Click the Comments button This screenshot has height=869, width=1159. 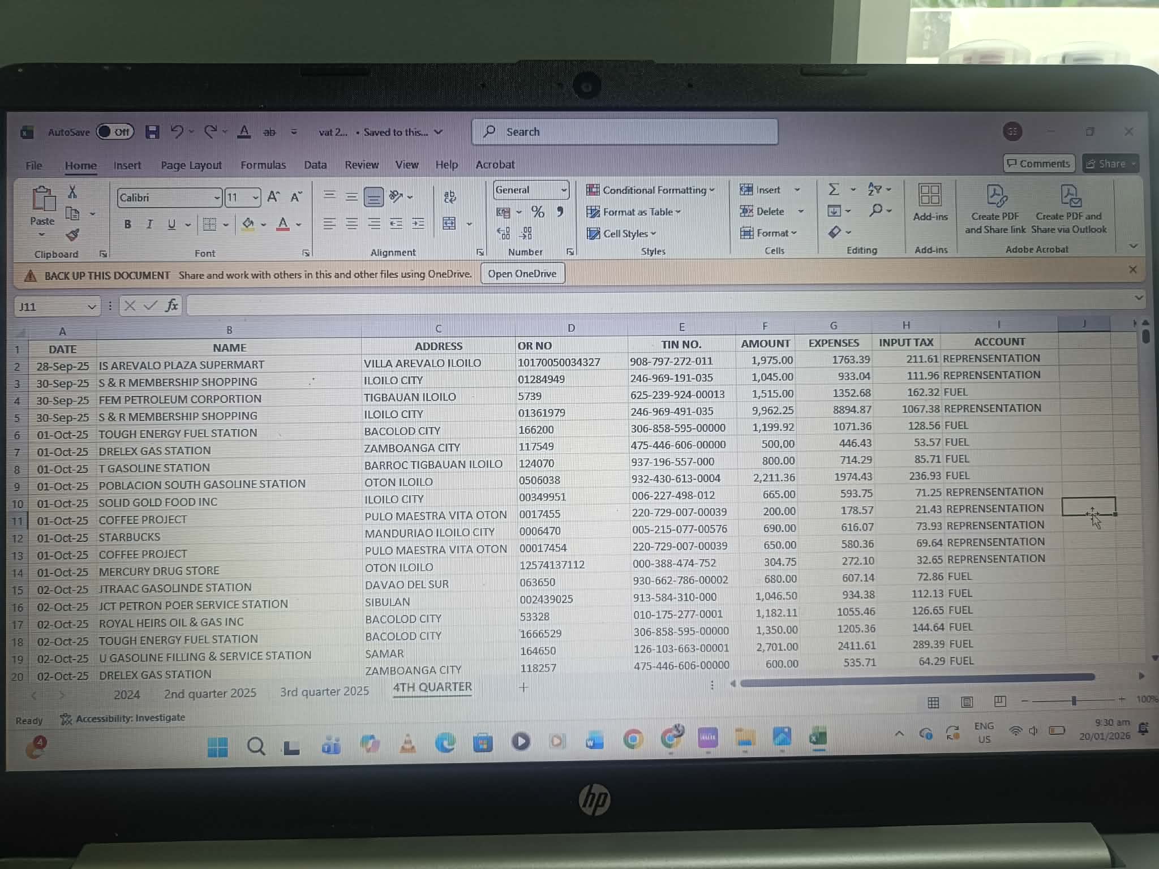click(x=1038, y=164)
